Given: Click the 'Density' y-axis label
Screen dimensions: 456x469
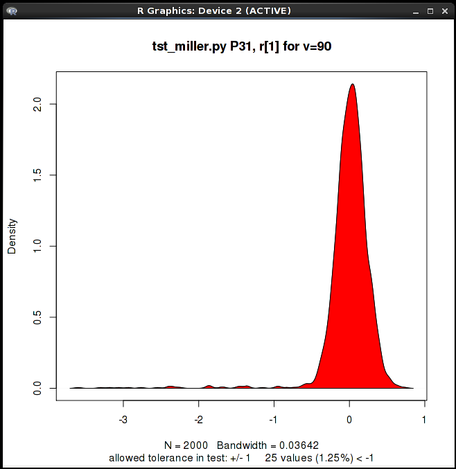Looking at the screenshot, I should pyautogui.click(x=12, y=236).
